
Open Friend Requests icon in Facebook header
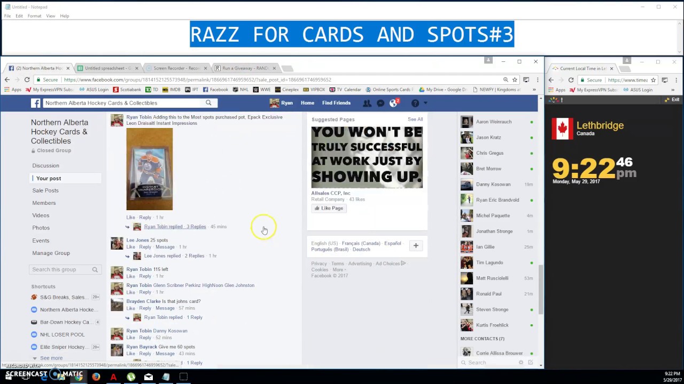click(x=367, y=103)
